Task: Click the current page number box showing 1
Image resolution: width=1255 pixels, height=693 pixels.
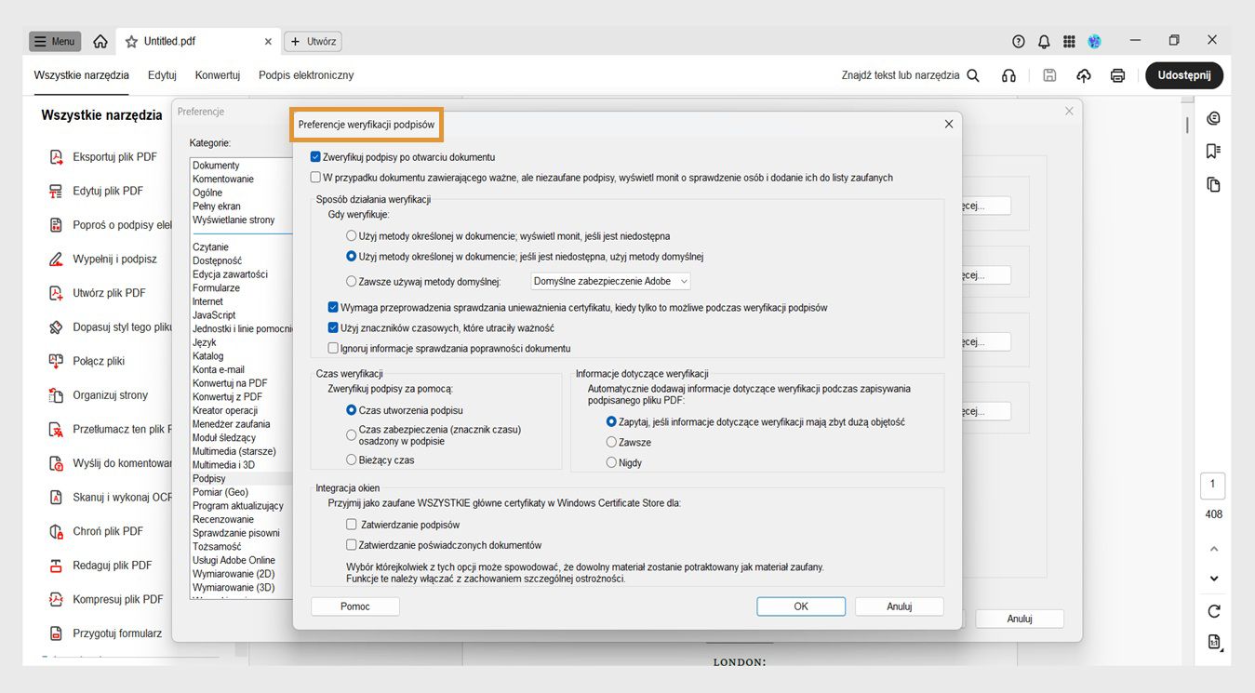Action: tap(1213, 485)
